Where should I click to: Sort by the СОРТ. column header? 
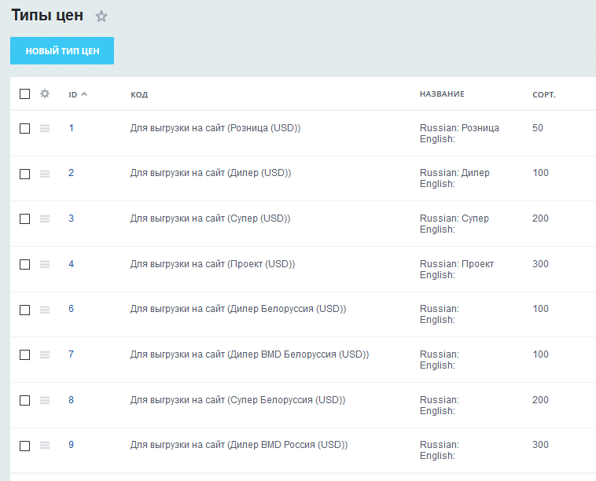tap(544, 94)
